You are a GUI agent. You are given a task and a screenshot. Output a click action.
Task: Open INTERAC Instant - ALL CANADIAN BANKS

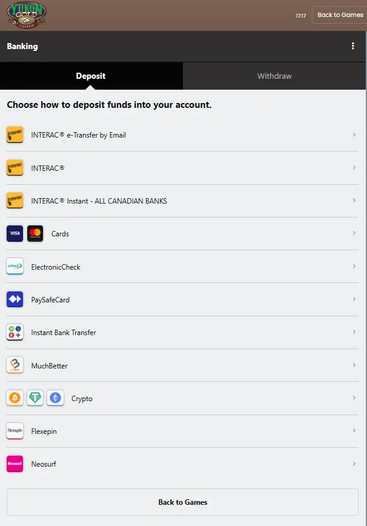[x=182, y=201]
